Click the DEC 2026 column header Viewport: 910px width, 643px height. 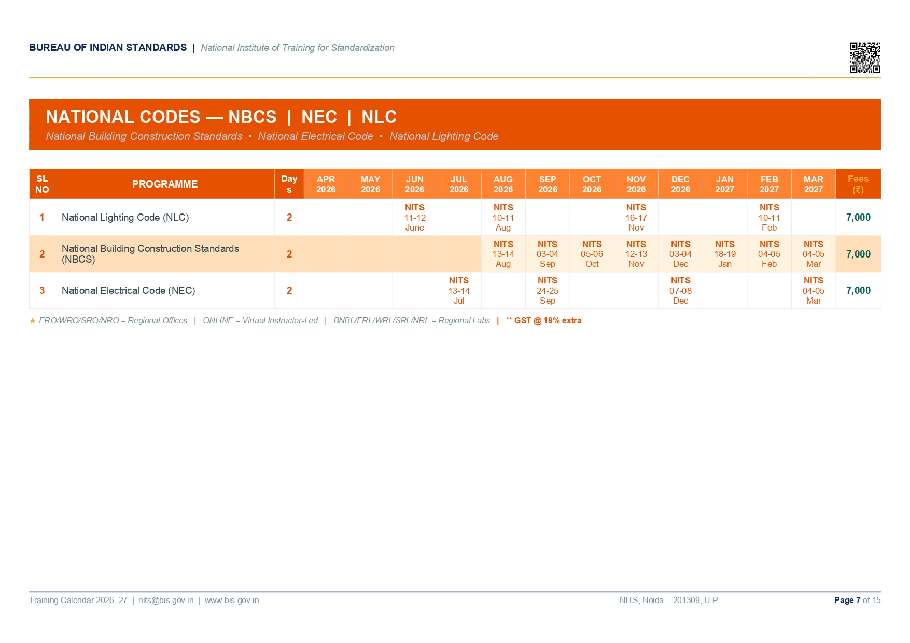pyautogui.click(x=681, y=184)
